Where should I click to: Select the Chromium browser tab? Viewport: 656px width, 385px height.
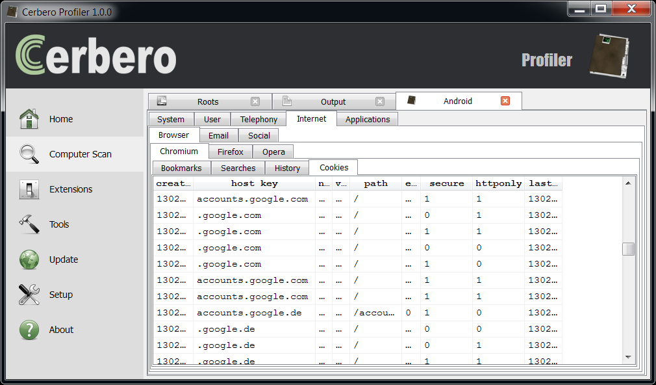click(x=179, y=152)
